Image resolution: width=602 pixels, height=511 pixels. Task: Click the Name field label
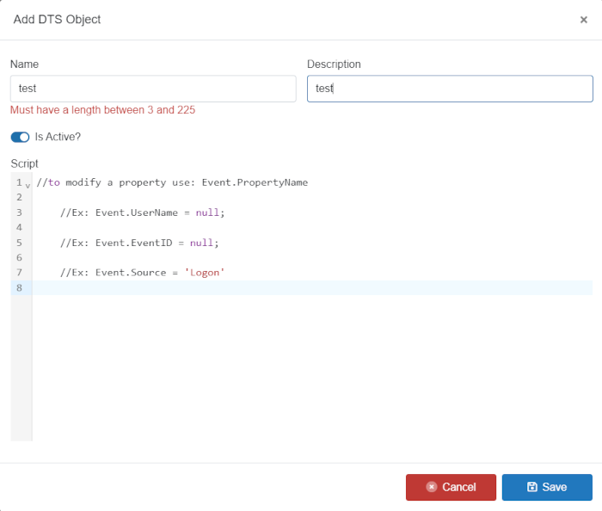coord(25,65)
